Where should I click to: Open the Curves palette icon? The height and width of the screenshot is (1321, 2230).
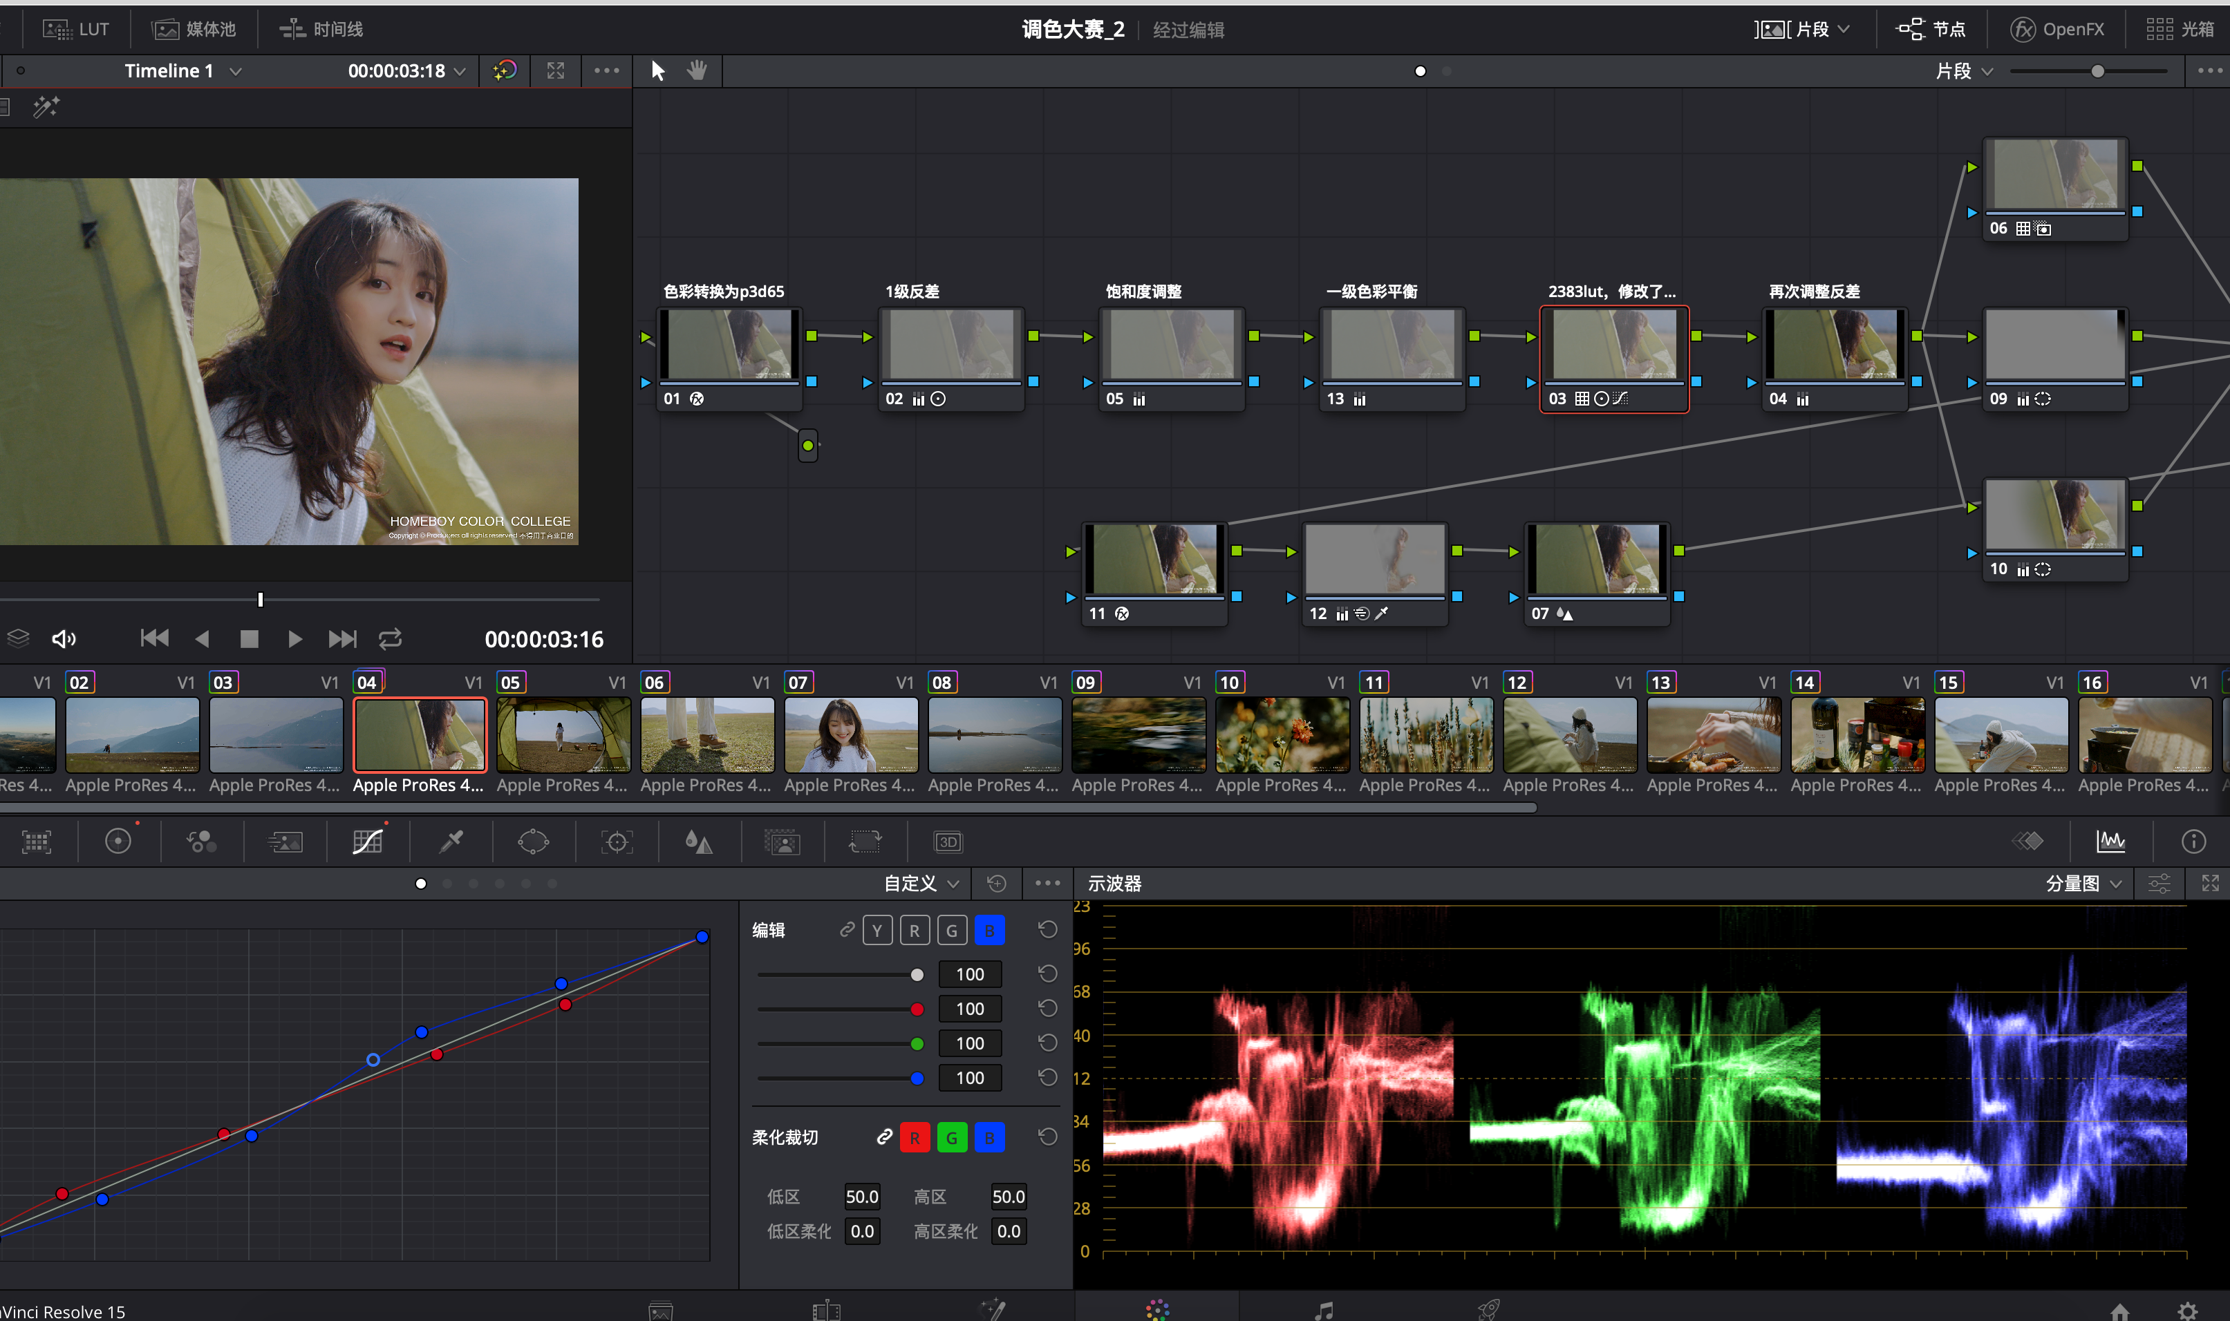click(367, 842)
